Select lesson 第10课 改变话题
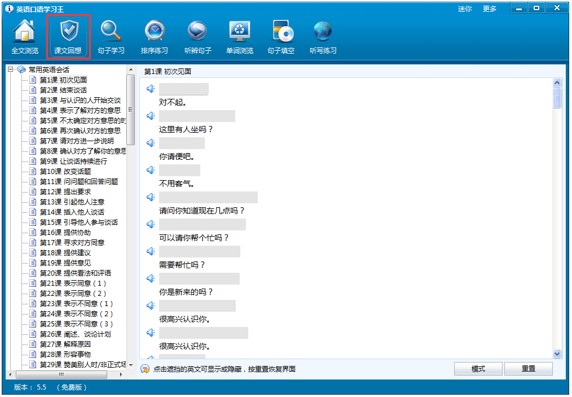This screenshot has height=397, width=572. pos(65,171)
